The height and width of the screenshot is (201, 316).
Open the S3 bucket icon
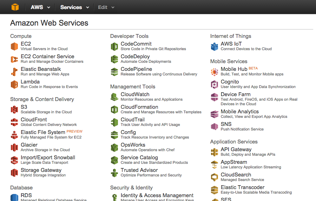(14, 109)
